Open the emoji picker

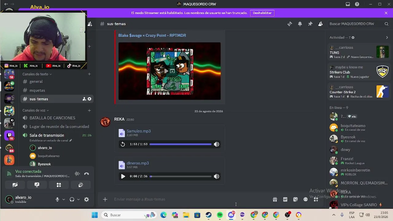pyautogui.click(x=305, y=200)
